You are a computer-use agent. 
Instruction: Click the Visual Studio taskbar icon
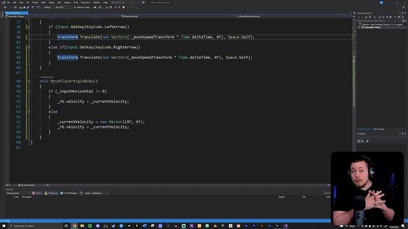click(285, 226)
